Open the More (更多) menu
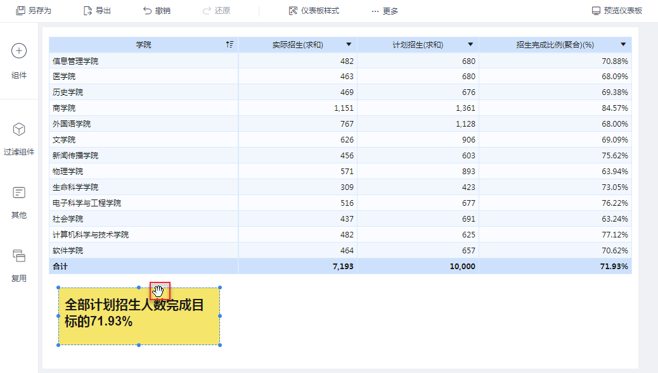The height and width of the screenshot is (373, 658). [x=385, y=11]
